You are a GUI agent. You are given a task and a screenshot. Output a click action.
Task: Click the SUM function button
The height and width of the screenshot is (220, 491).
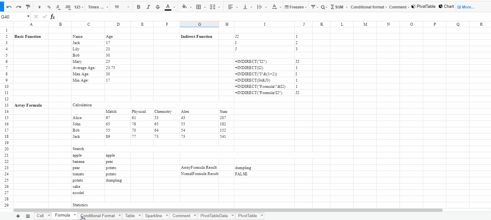pos(337,7)
